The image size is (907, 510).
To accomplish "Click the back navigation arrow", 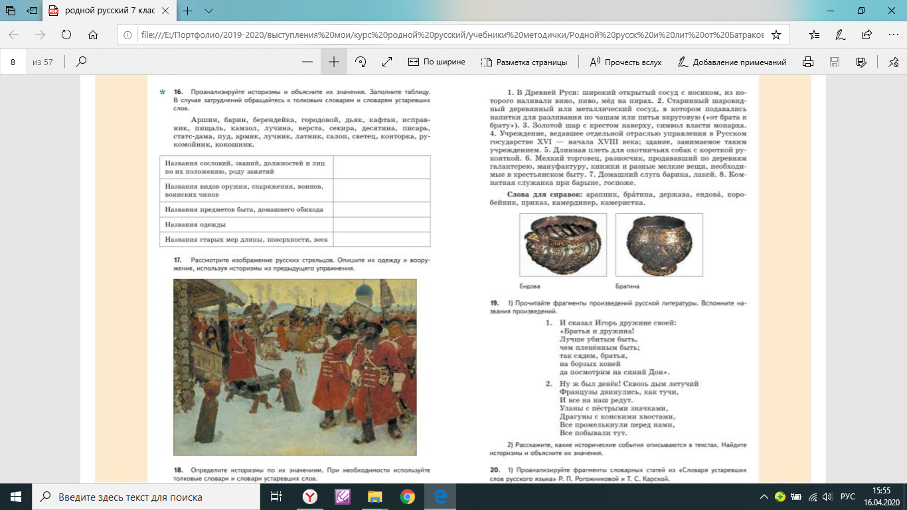I will coord(14,35).
